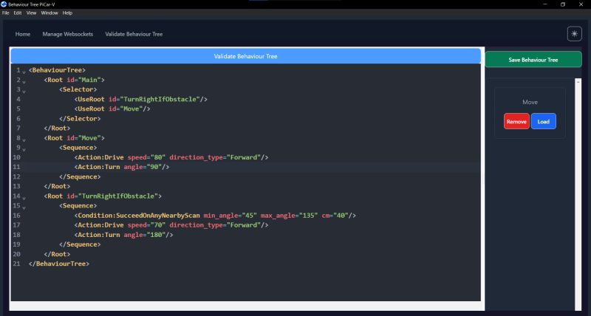Image resolution: width=591 pixels, height=316 pixels.
Task: Collapse the BehaviourTree fold arrow on line 1
Action: 24,72
